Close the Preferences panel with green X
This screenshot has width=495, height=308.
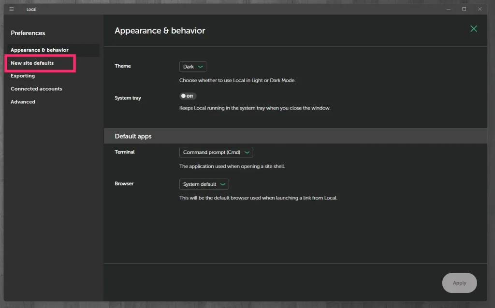pyautogui.click(x=474, y=28)
